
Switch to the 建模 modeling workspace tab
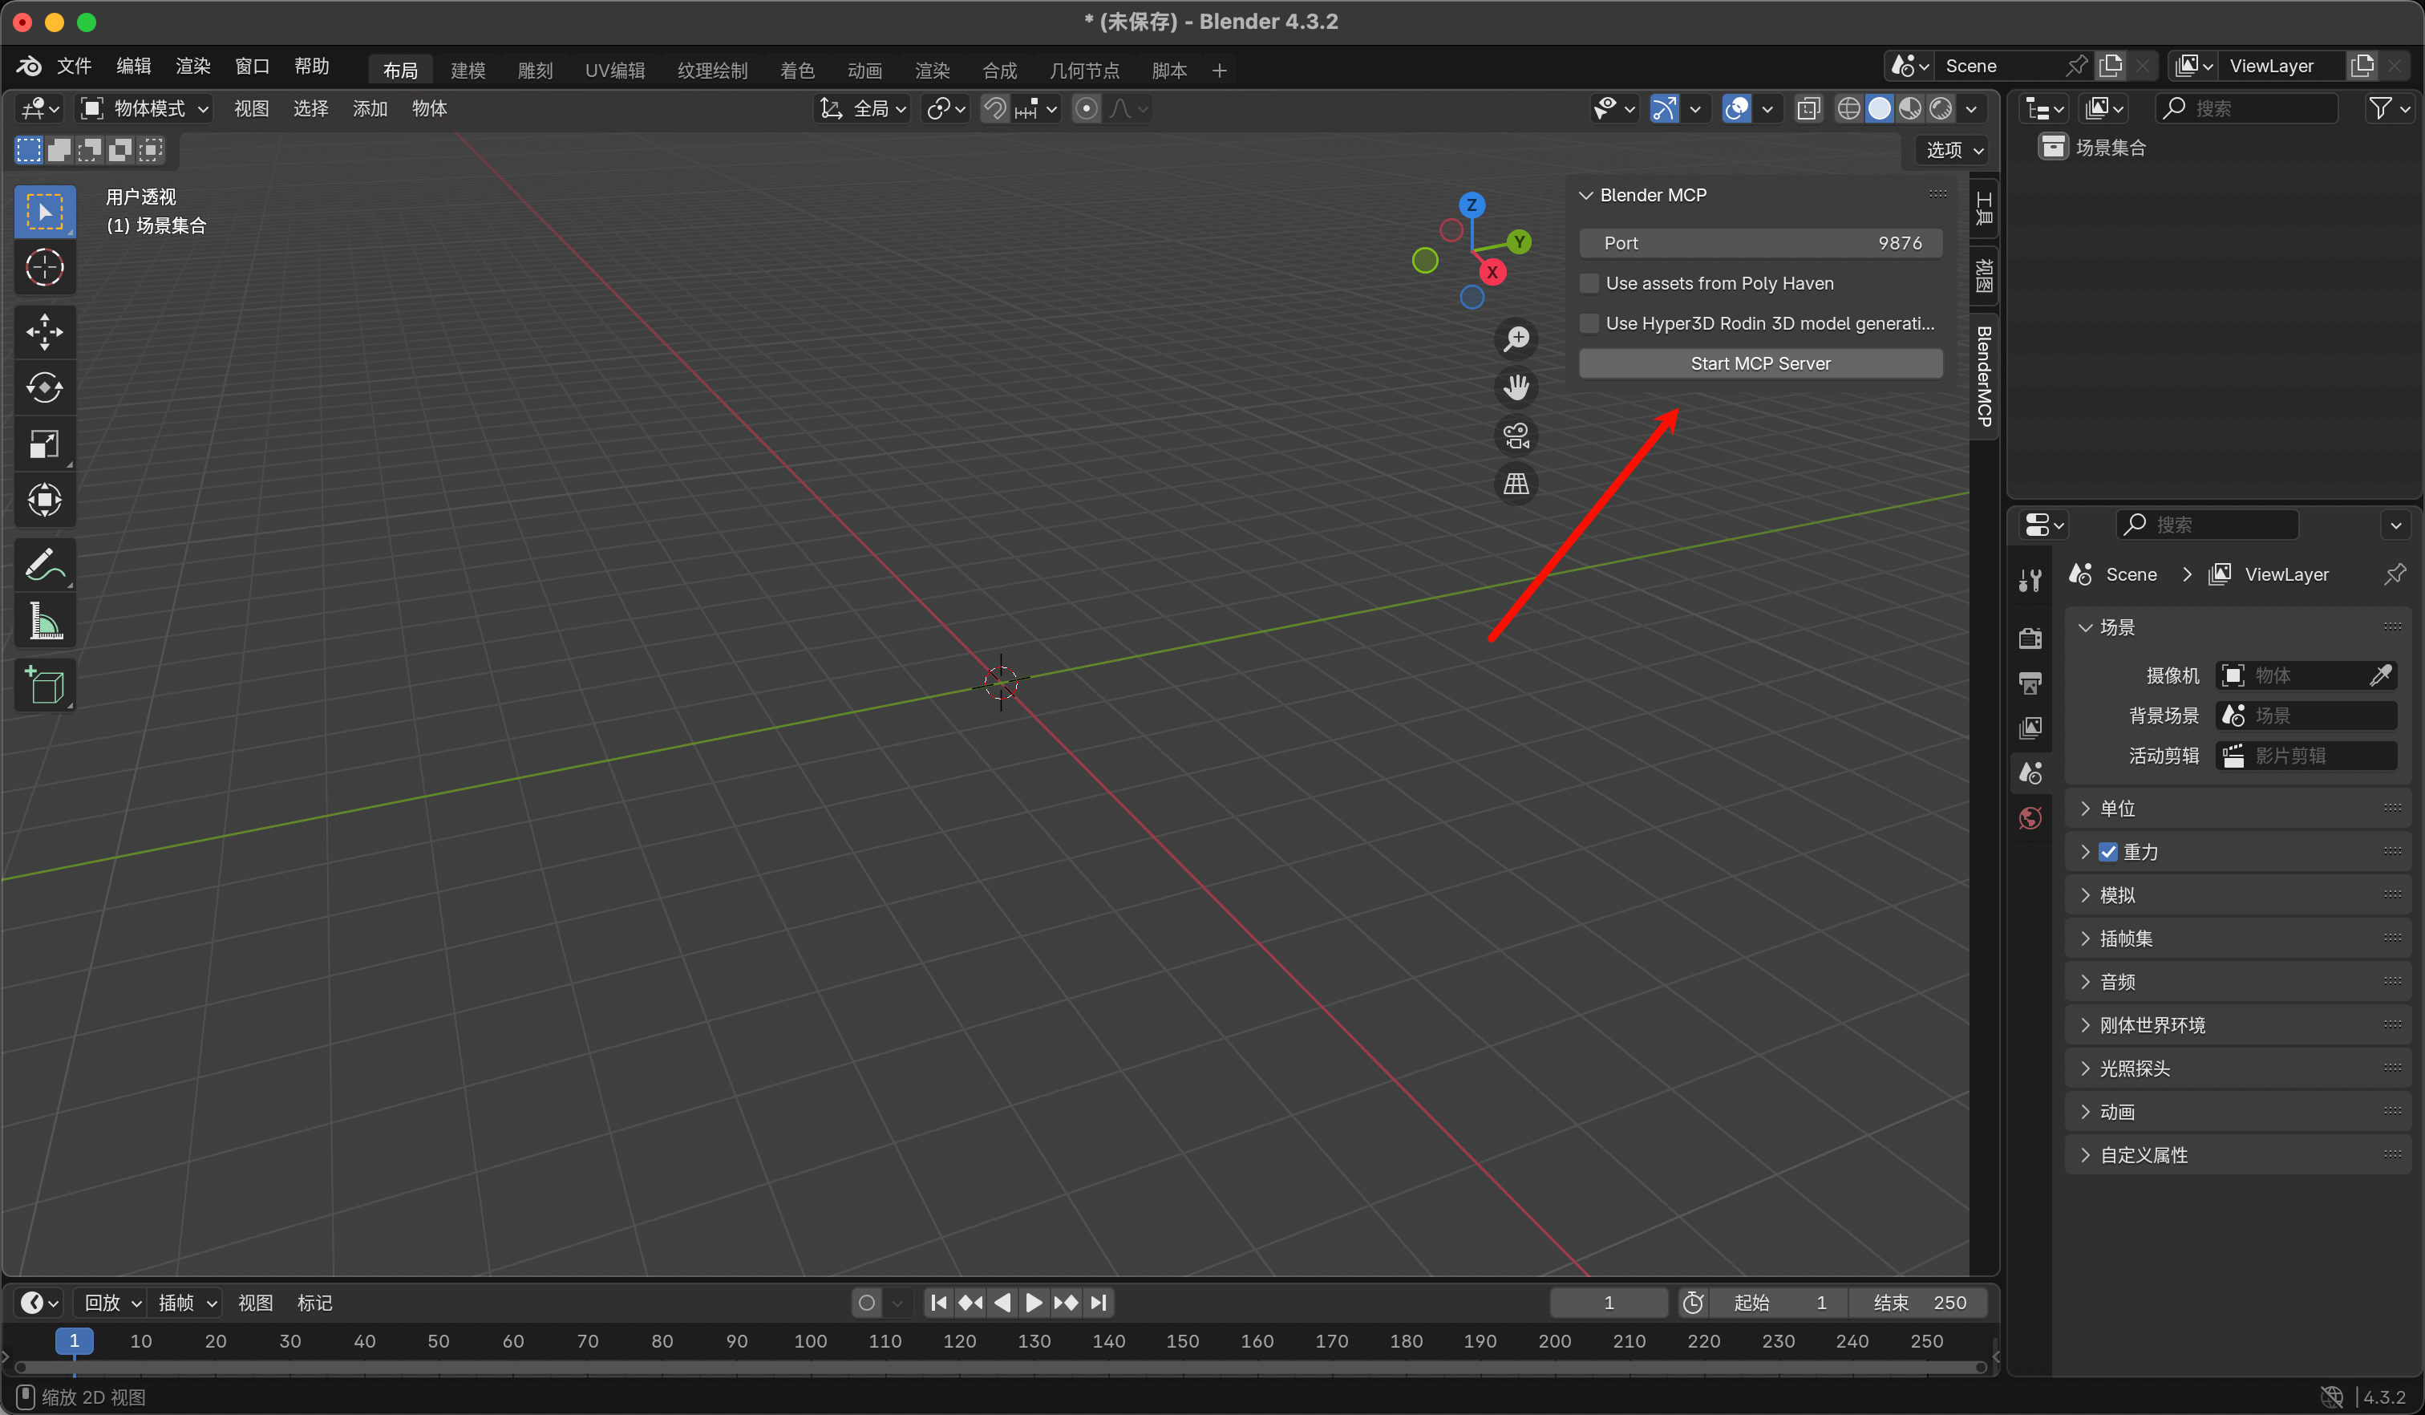pos(468,71)
